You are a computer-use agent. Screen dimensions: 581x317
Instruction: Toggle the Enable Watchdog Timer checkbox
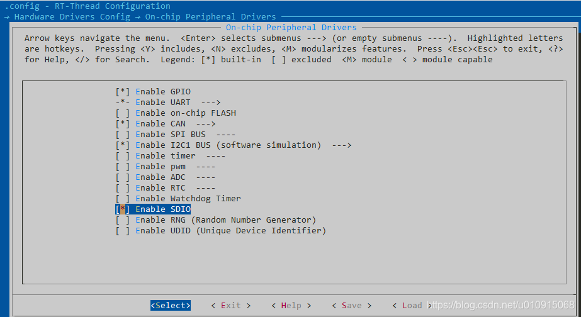point(123,199)
